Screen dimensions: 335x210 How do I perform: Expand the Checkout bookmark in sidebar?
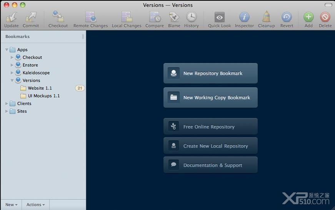12,57
